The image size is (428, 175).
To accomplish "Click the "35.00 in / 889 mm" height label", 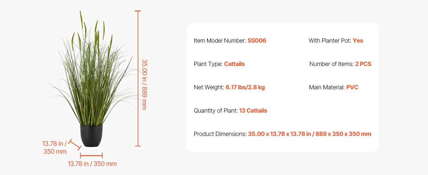I will (x=144, y=84).
